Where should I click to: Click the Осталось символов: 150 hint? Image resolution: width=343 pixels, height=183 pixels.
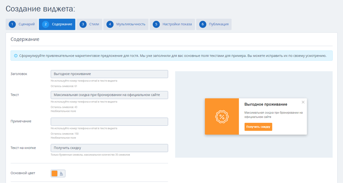tap(65, 134)
